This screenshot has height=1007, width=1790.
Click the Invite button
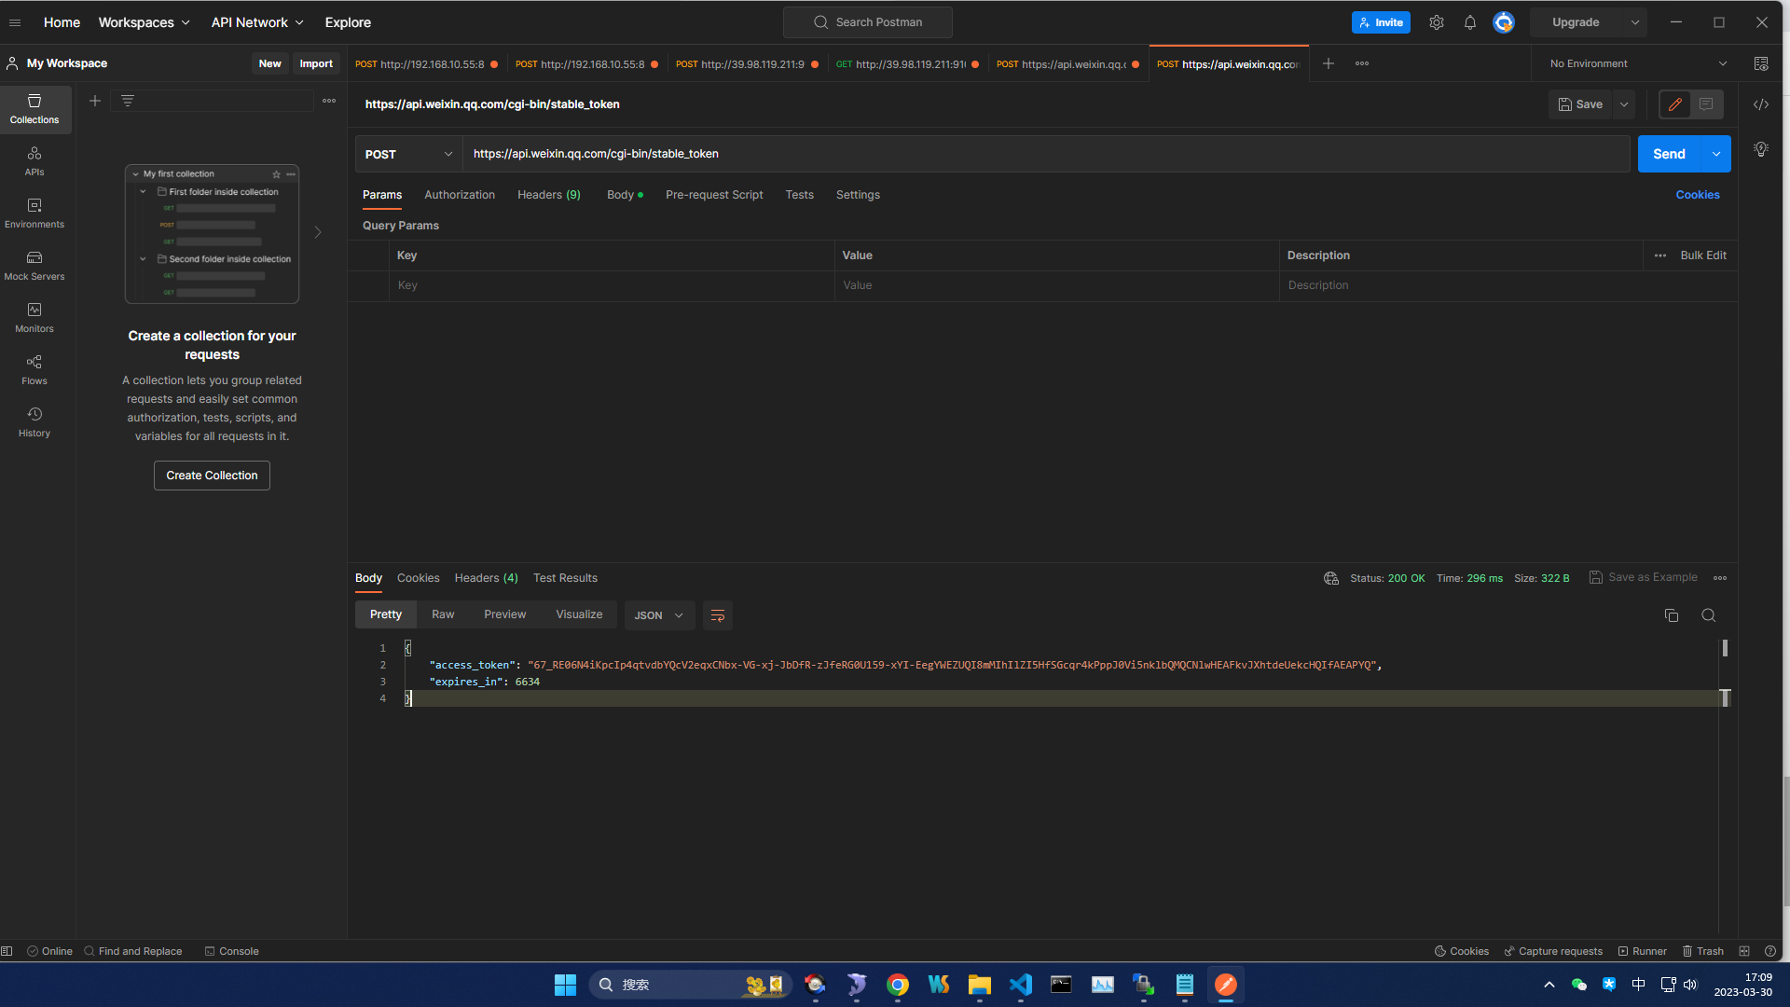[1381, 22]
